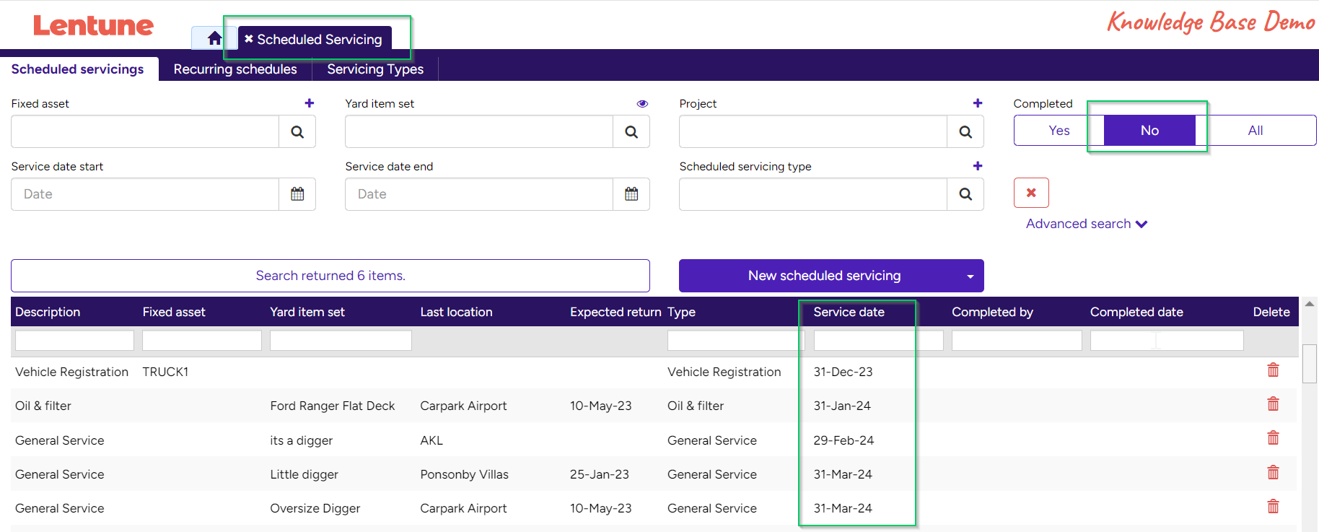Click the table vertical scrollbar thumb

point(1310,363)
